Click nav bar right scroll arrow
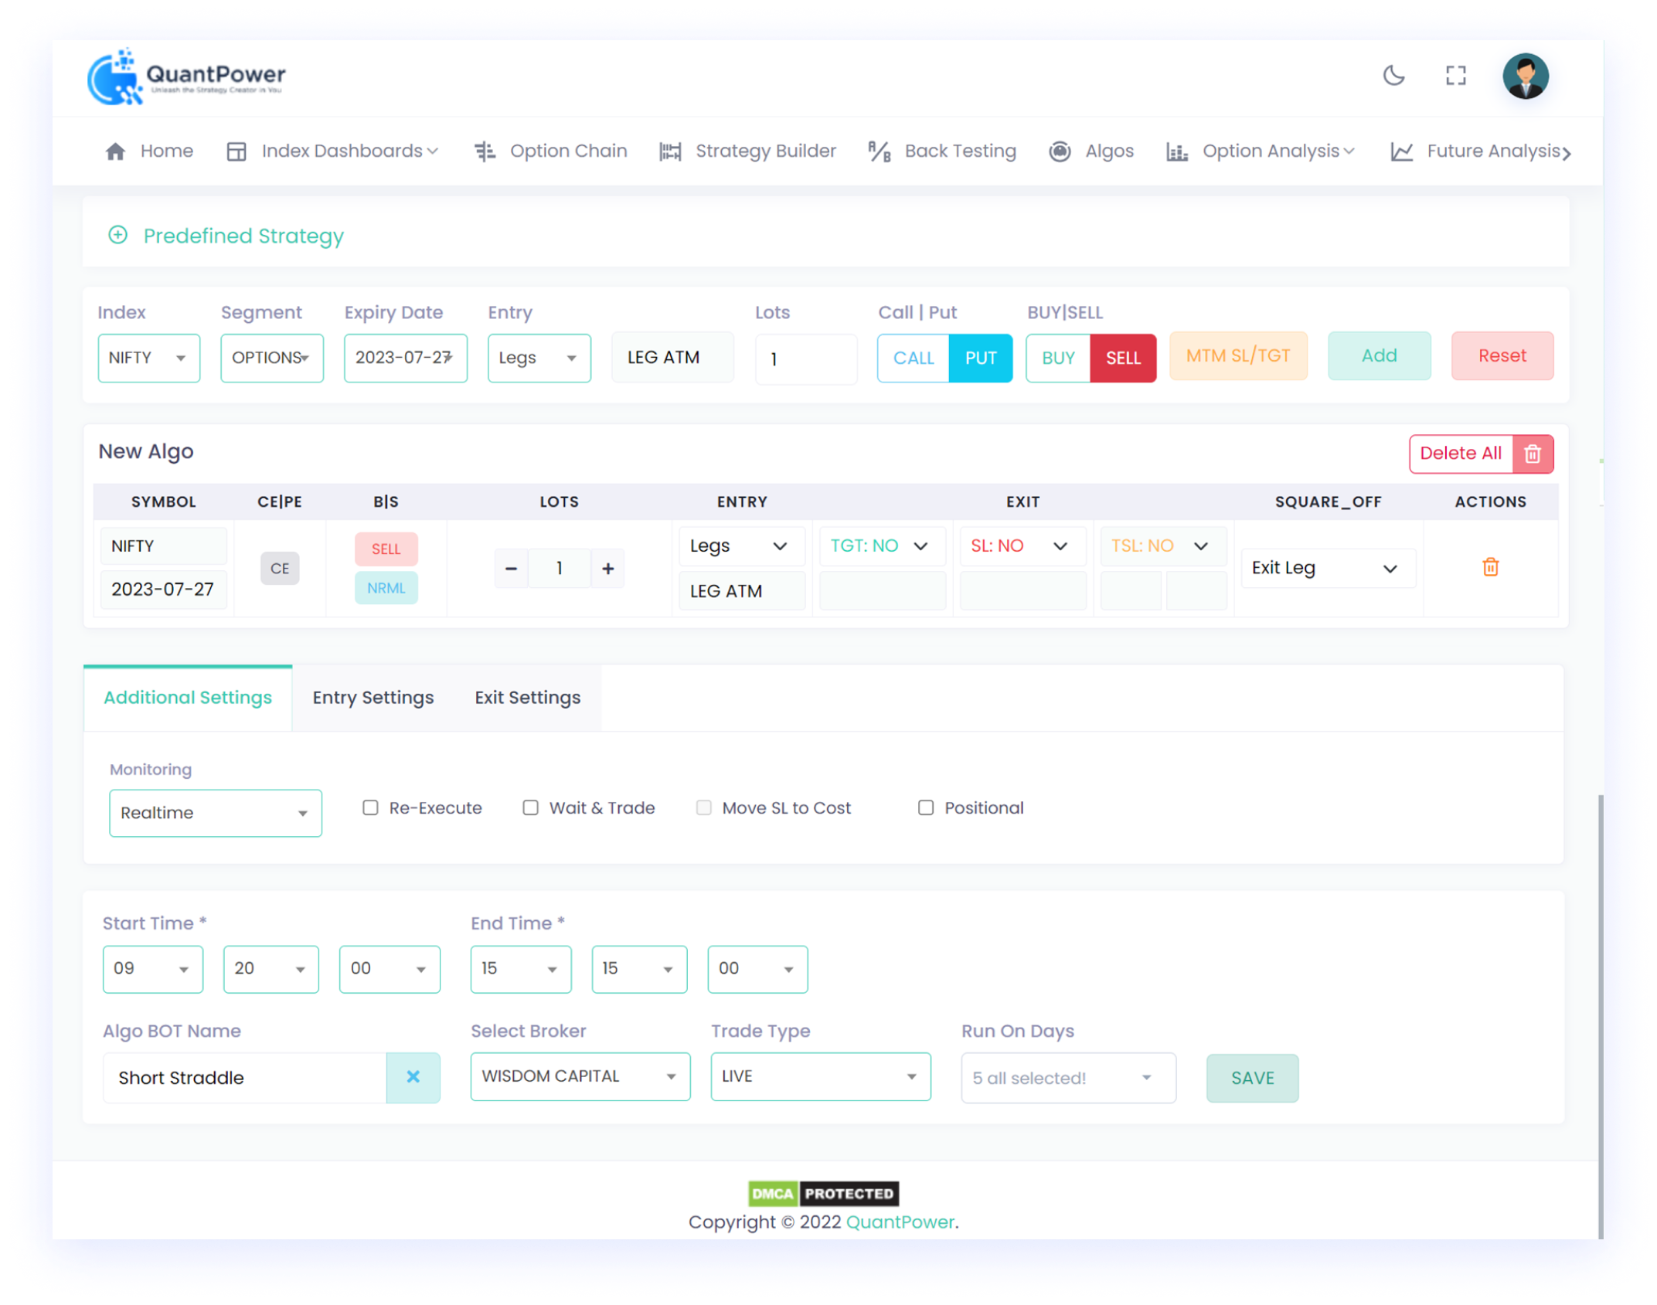Screen dimensions: 1657x1305 pos(1566,153)
